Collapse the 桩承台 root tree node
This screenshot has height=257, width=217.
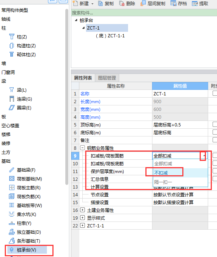pyautogui.click(x=76, y=20)
